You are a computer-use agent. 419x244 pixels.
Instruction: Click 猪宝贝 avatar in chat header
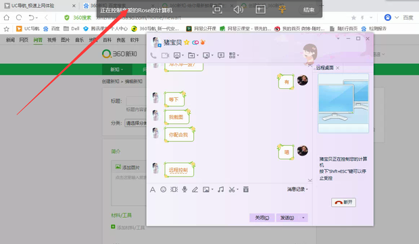(156, 42)
